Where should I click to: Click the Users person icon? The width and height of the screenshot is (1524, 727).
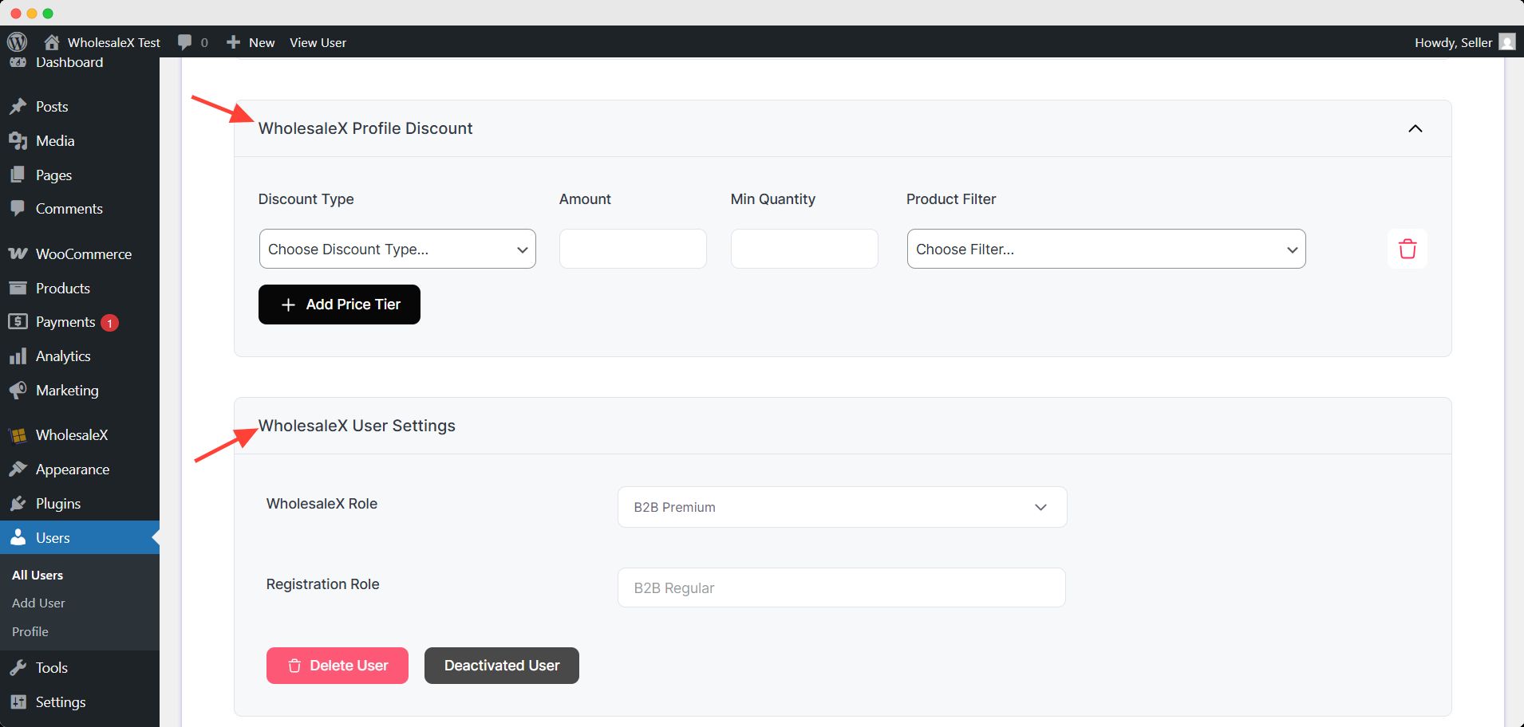click(18, 537)
